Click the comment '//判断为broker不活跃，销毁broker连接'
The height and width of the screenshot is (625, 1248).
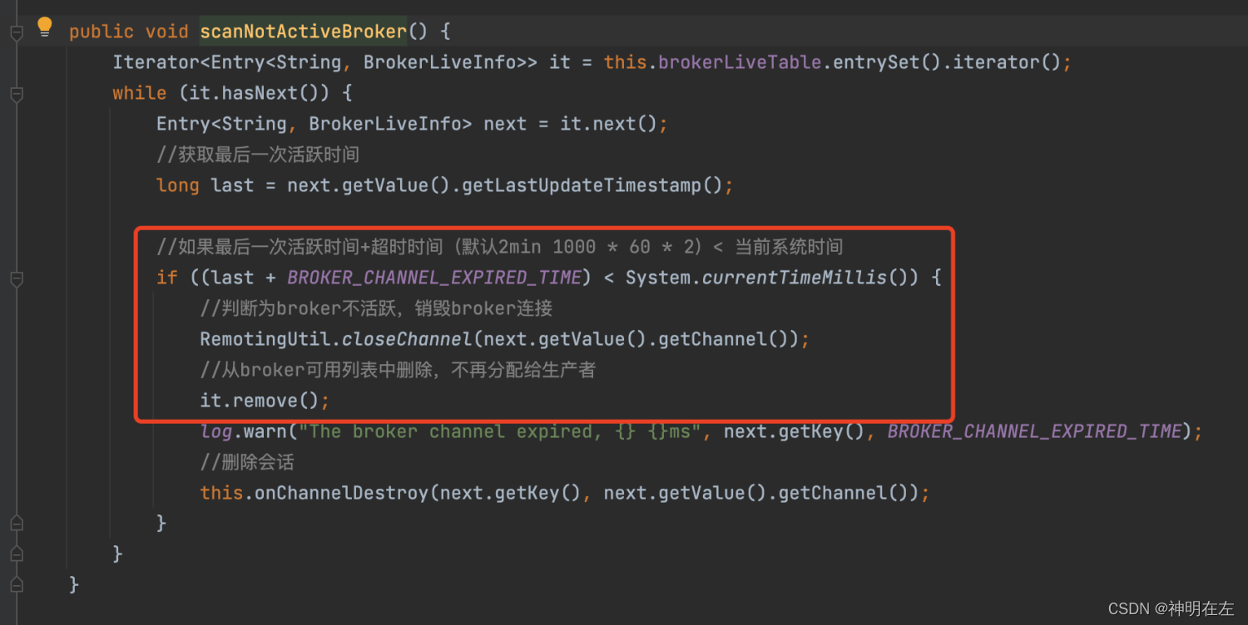[377, 308]
